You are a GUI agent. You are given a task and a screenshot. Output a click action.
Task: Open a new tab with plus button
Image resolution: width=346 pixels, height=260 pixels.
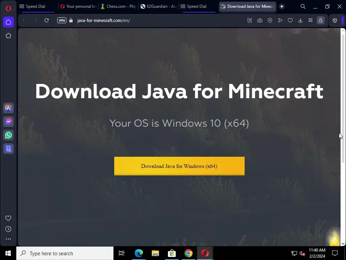tap(281, 6)
